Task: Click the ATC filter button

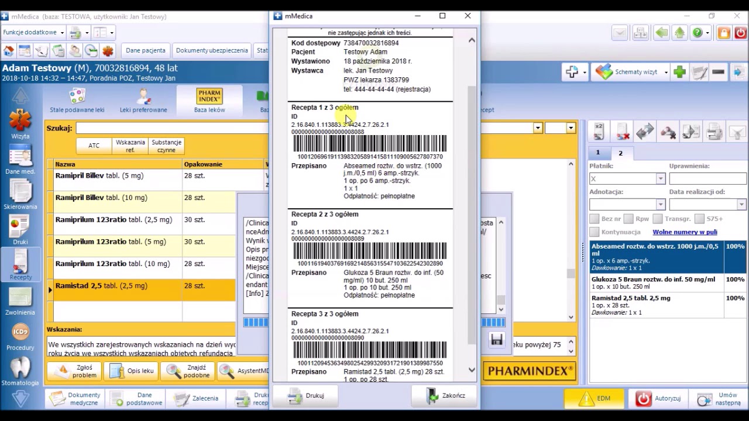Action: click(x=94, y=146)
